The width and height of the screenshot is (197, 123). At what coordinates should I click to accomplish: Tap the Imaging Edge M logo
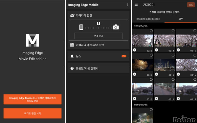pyautogui.click(x=33, y=40)
